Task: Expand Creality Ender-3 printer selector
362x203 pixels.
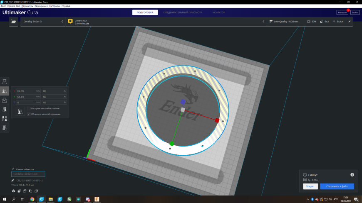Action: coord(43,22)
